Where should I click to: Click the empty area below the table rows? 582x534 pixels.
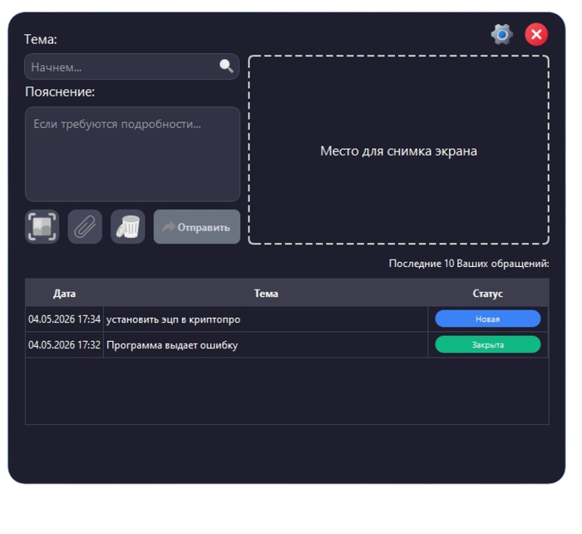(x=287, y=391)
